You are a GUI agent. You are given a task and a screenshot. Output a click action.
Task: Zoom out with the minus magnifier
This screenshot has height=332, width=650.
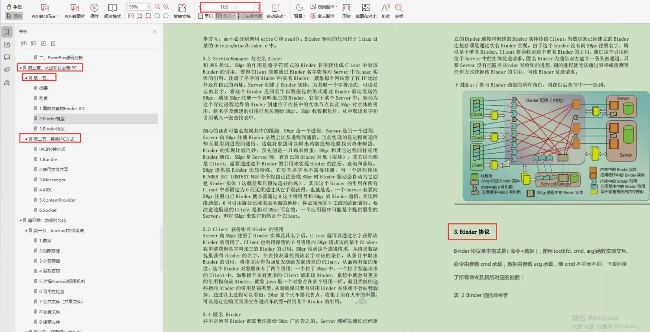coord(157,7)
